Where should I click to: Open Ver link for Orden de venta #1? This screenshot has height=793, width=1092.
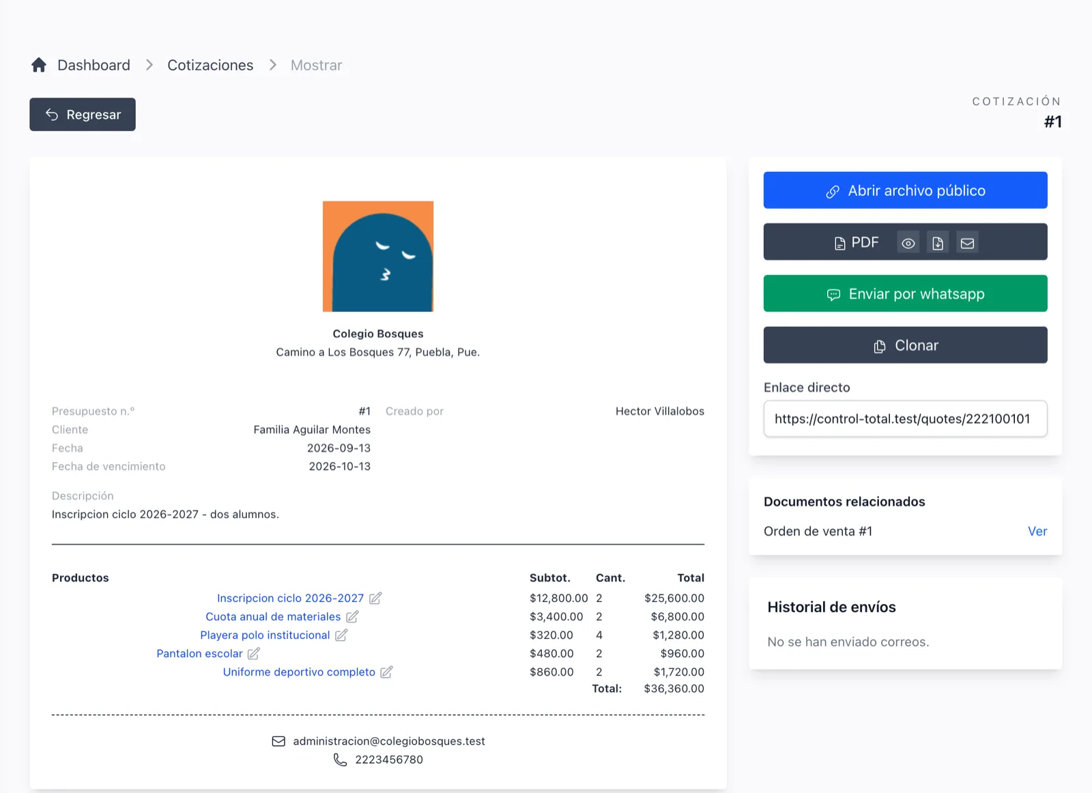[1037, 531]
